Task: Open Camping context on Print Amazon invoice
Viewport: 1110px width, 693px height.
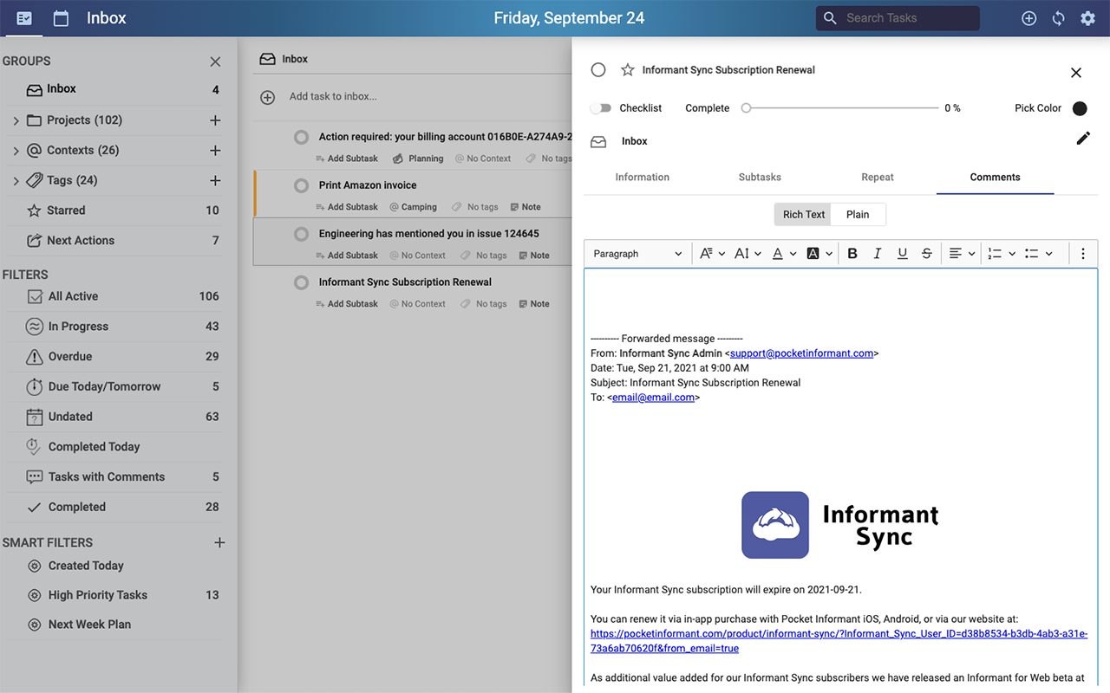Action: (413, 207)
